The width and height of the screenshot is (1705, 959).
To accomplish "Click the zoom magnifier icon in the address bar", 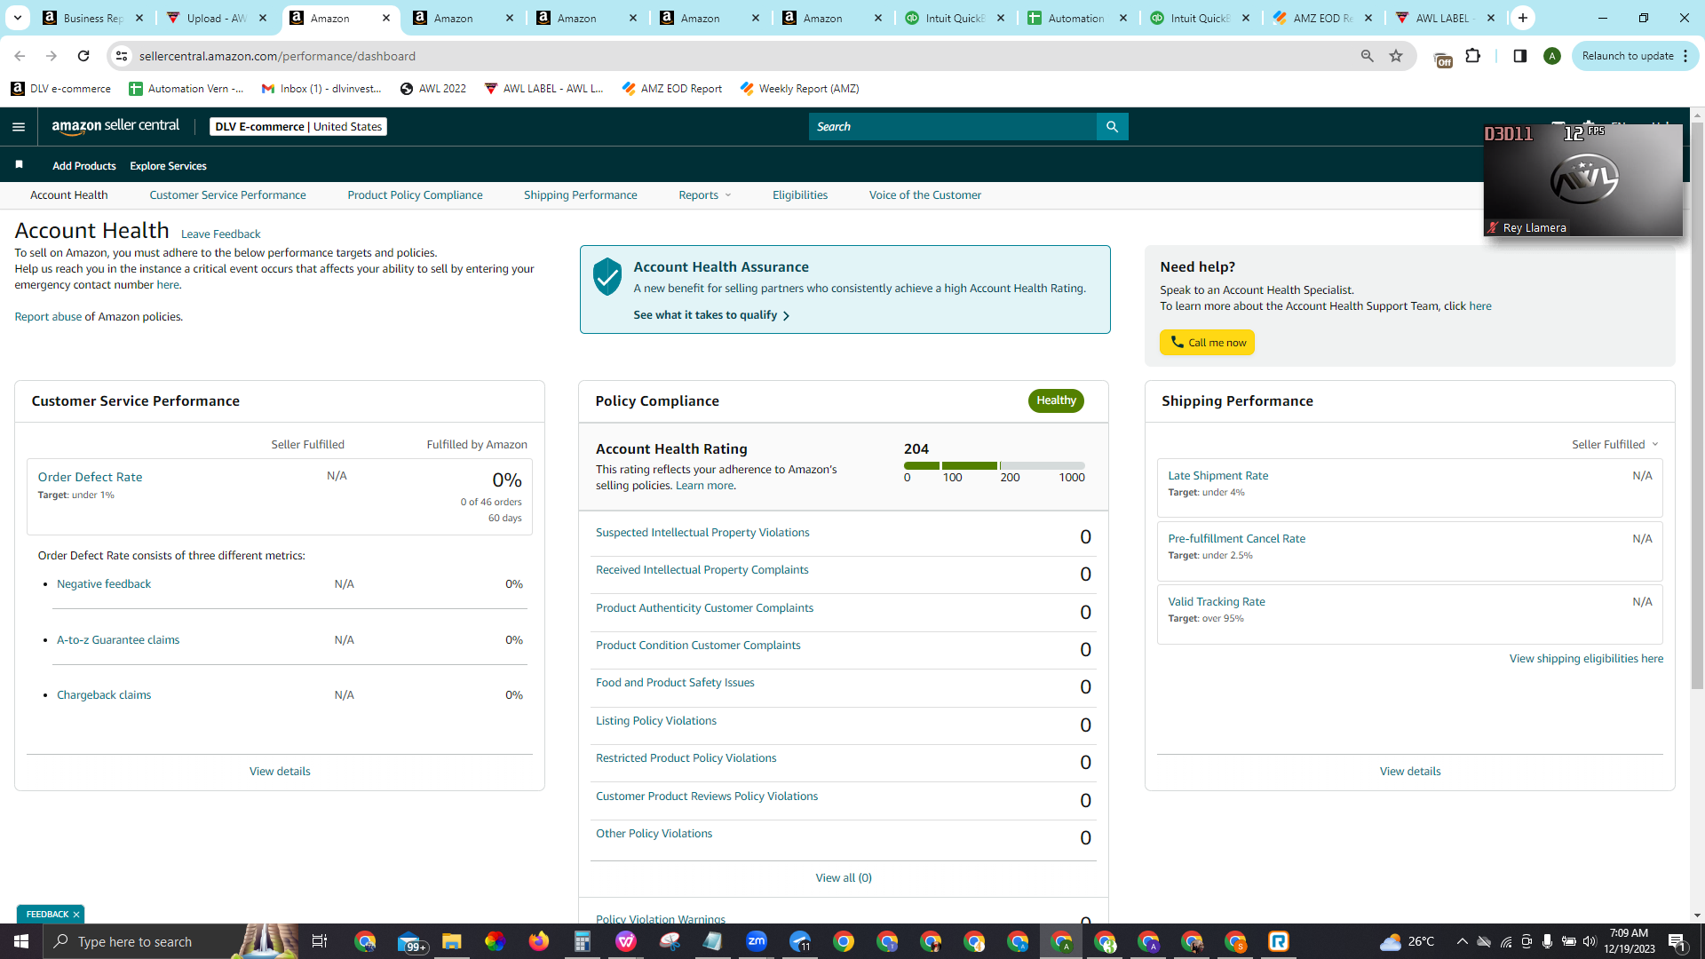I will point(1368,56).
